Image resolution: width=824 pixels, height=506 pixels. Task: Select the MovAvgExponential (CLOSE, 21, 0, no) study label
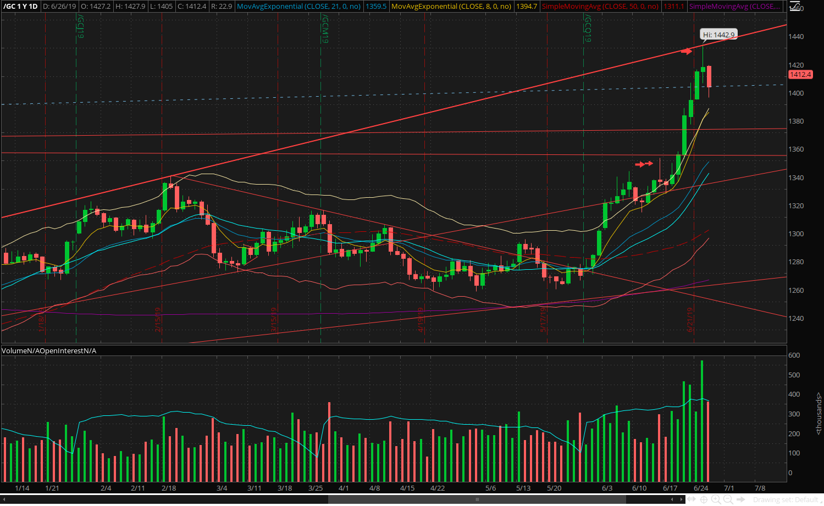coord(298,7)
